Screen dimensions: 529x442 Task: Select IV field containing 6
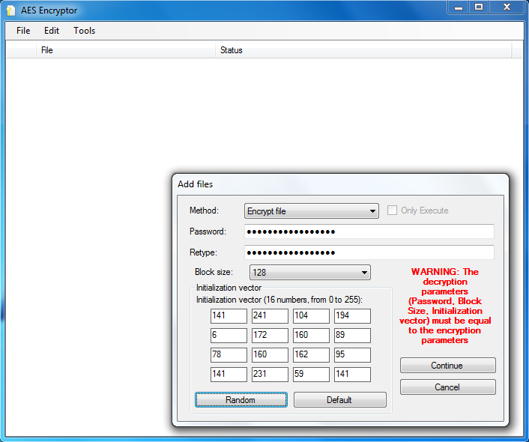pyautogui.click(x=229, y=336)
